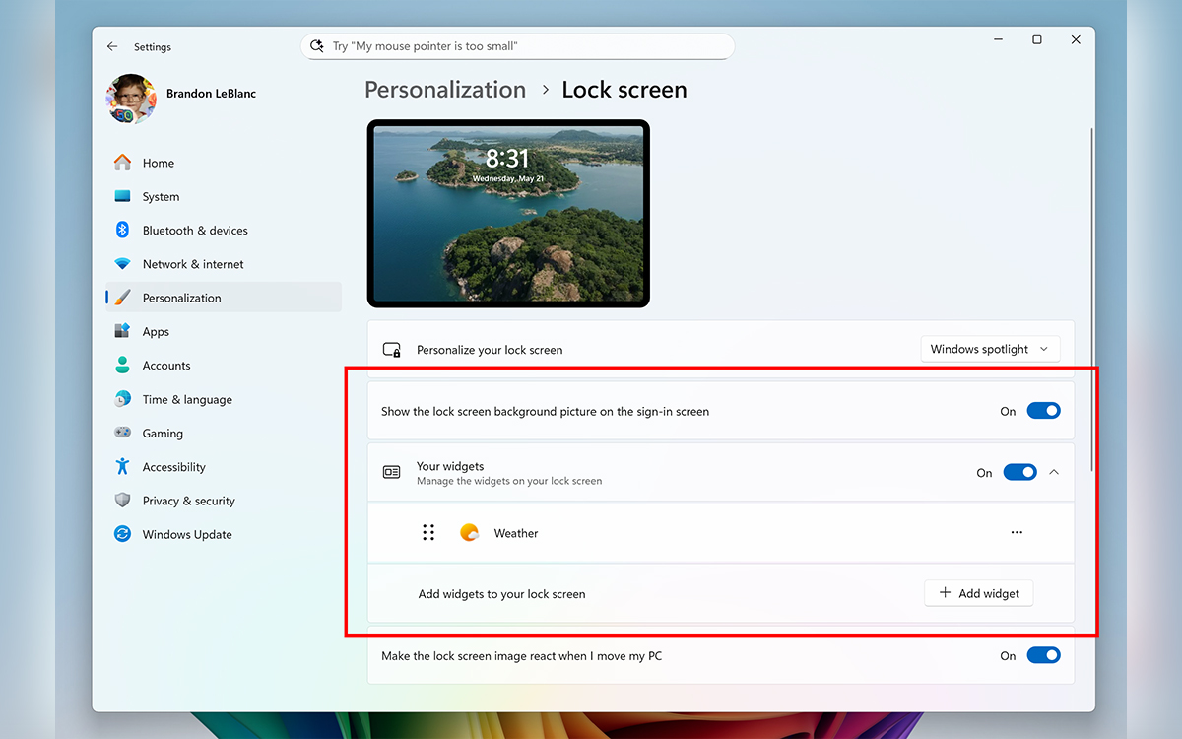Collapse the Your widgets section chevron

(x=1054, y=473)
